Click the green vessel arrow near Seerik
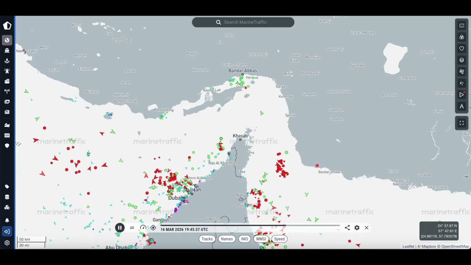 coord(262,113)
